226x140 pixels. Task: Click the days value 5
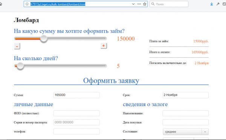pos(118,66)
